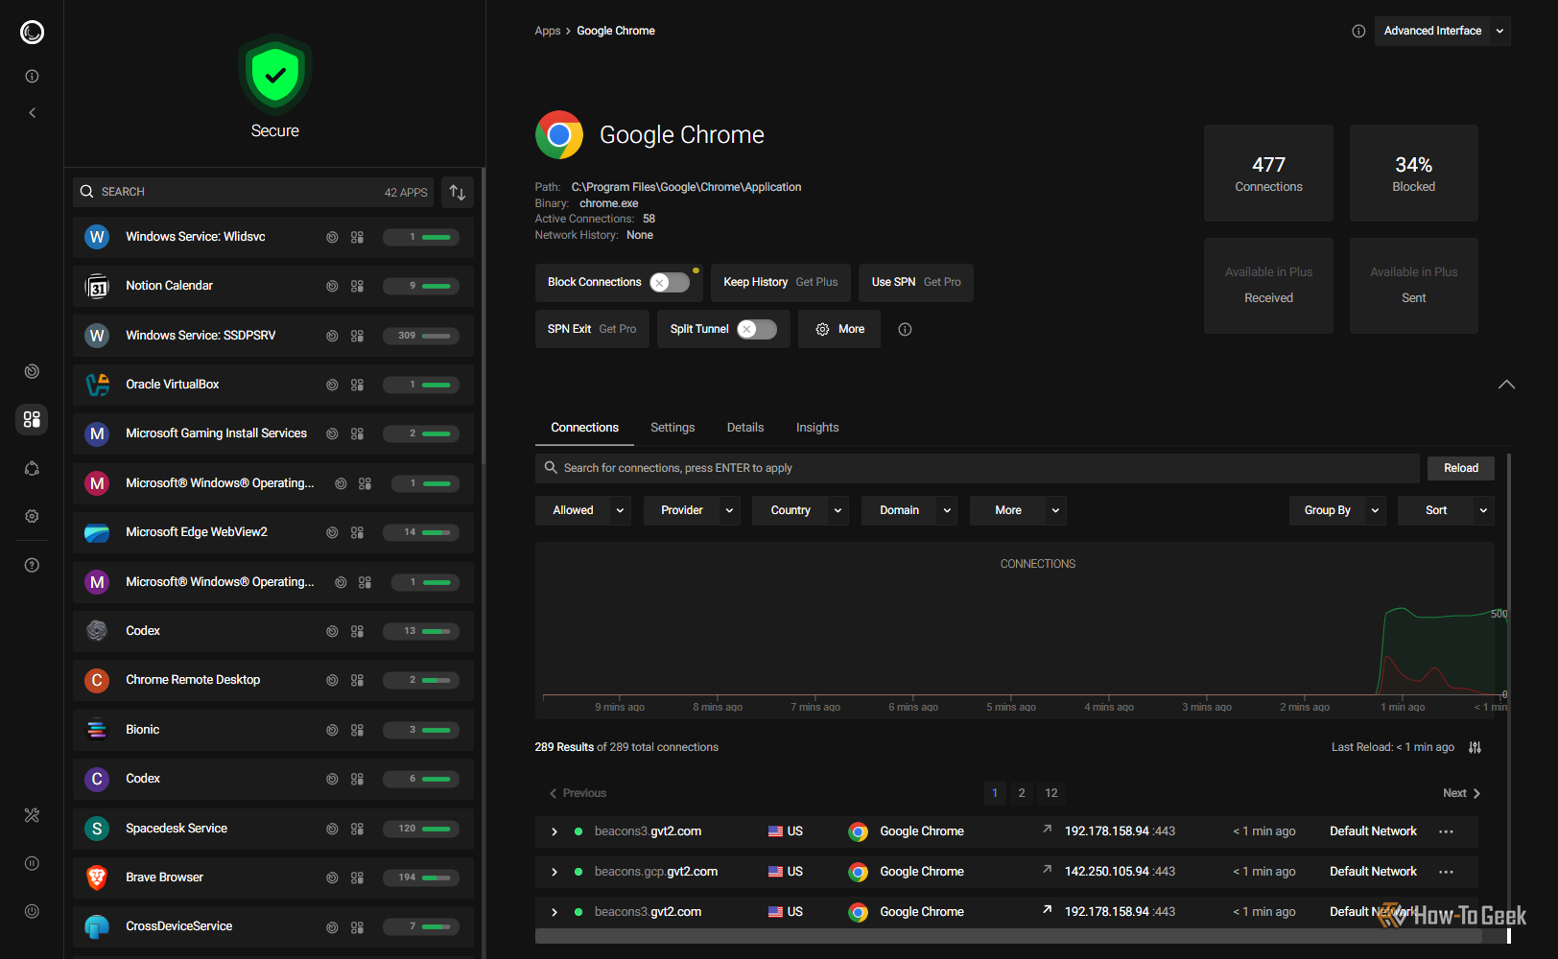Open the Group By dropdown
The image size is (1558, 959).
point(1337,510)
